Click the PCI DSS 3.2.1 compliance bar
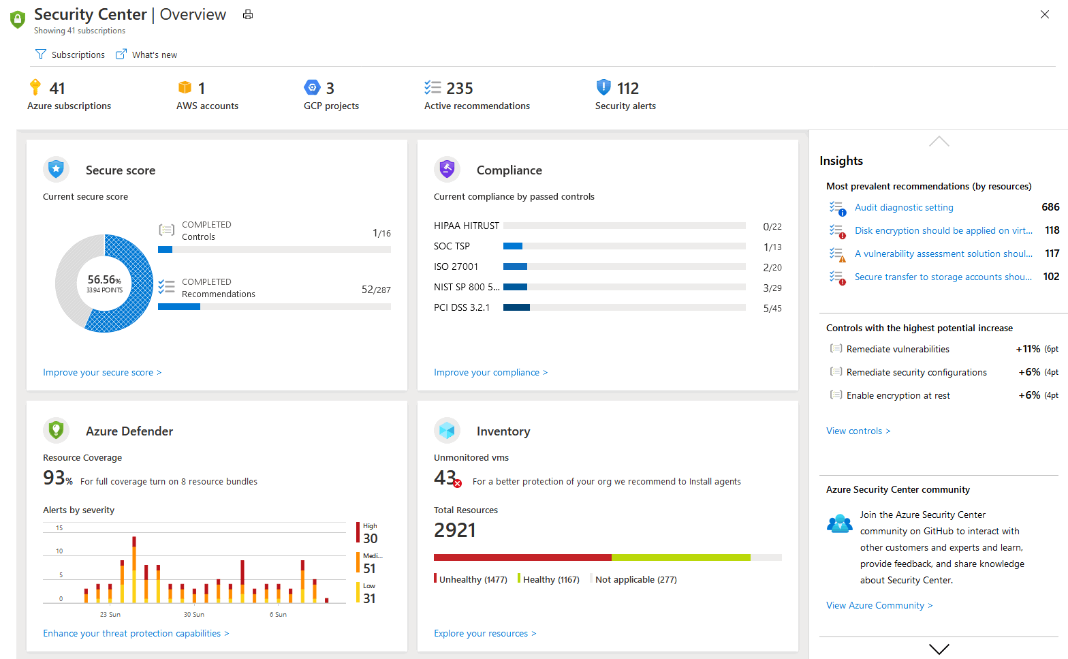Screen dimensions: 1068x659 coord(624,307)
